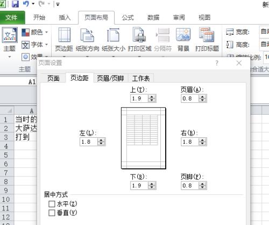The width and height of the screenshot is (269, 225).
Task: Select cell containing 打到
Action: click(x=26, y=137)
